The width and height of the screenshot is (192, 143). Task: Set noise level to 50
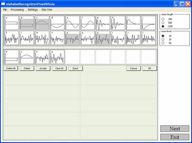pos(163,43)
